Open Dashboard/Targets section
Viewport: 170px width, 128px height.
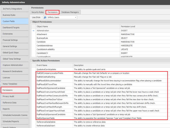pyautogui.click(x=15, y=28)
